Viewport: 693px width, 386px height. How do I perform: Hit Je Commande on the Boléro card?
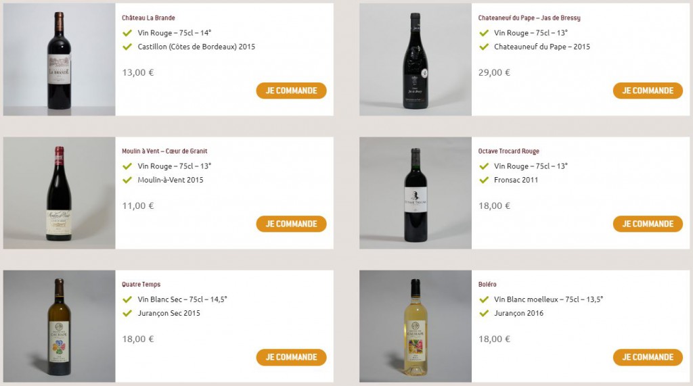pyautogui.click(x=648, y=357)
